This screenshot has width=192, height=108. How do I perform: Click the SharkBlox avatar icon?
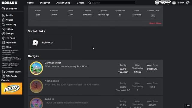(3, 9)
